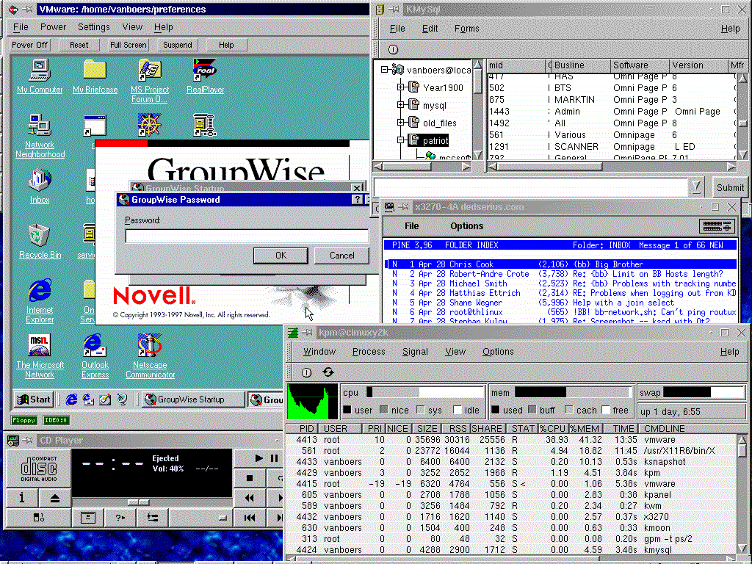Open the My Computer desktop icon

click(40, 76)
